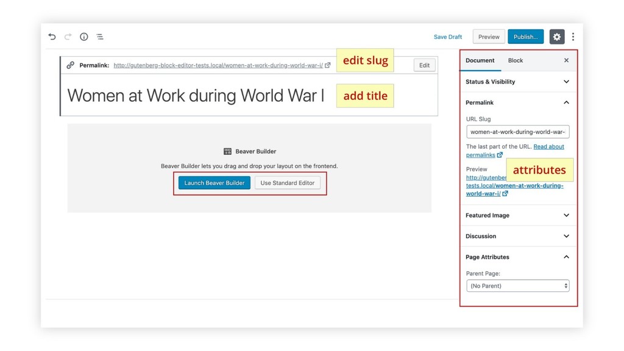Open the block navigation list icon
Screen dimensions: 624x351
pos(100,37)
